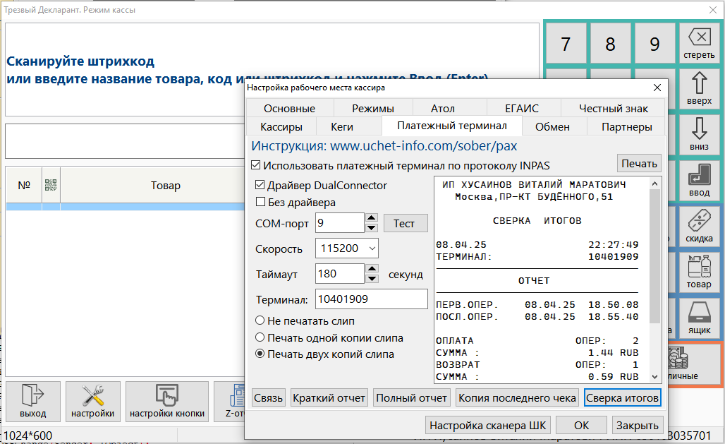Click the exit door icon button
This screenshot has width=725, height=444.
point(32,401)
